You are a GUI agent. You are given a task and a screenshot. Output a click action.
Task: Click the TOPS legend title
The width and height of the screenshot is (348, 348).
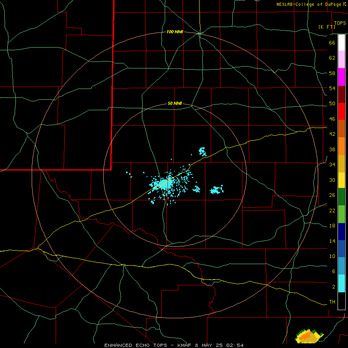coord(340,23)
